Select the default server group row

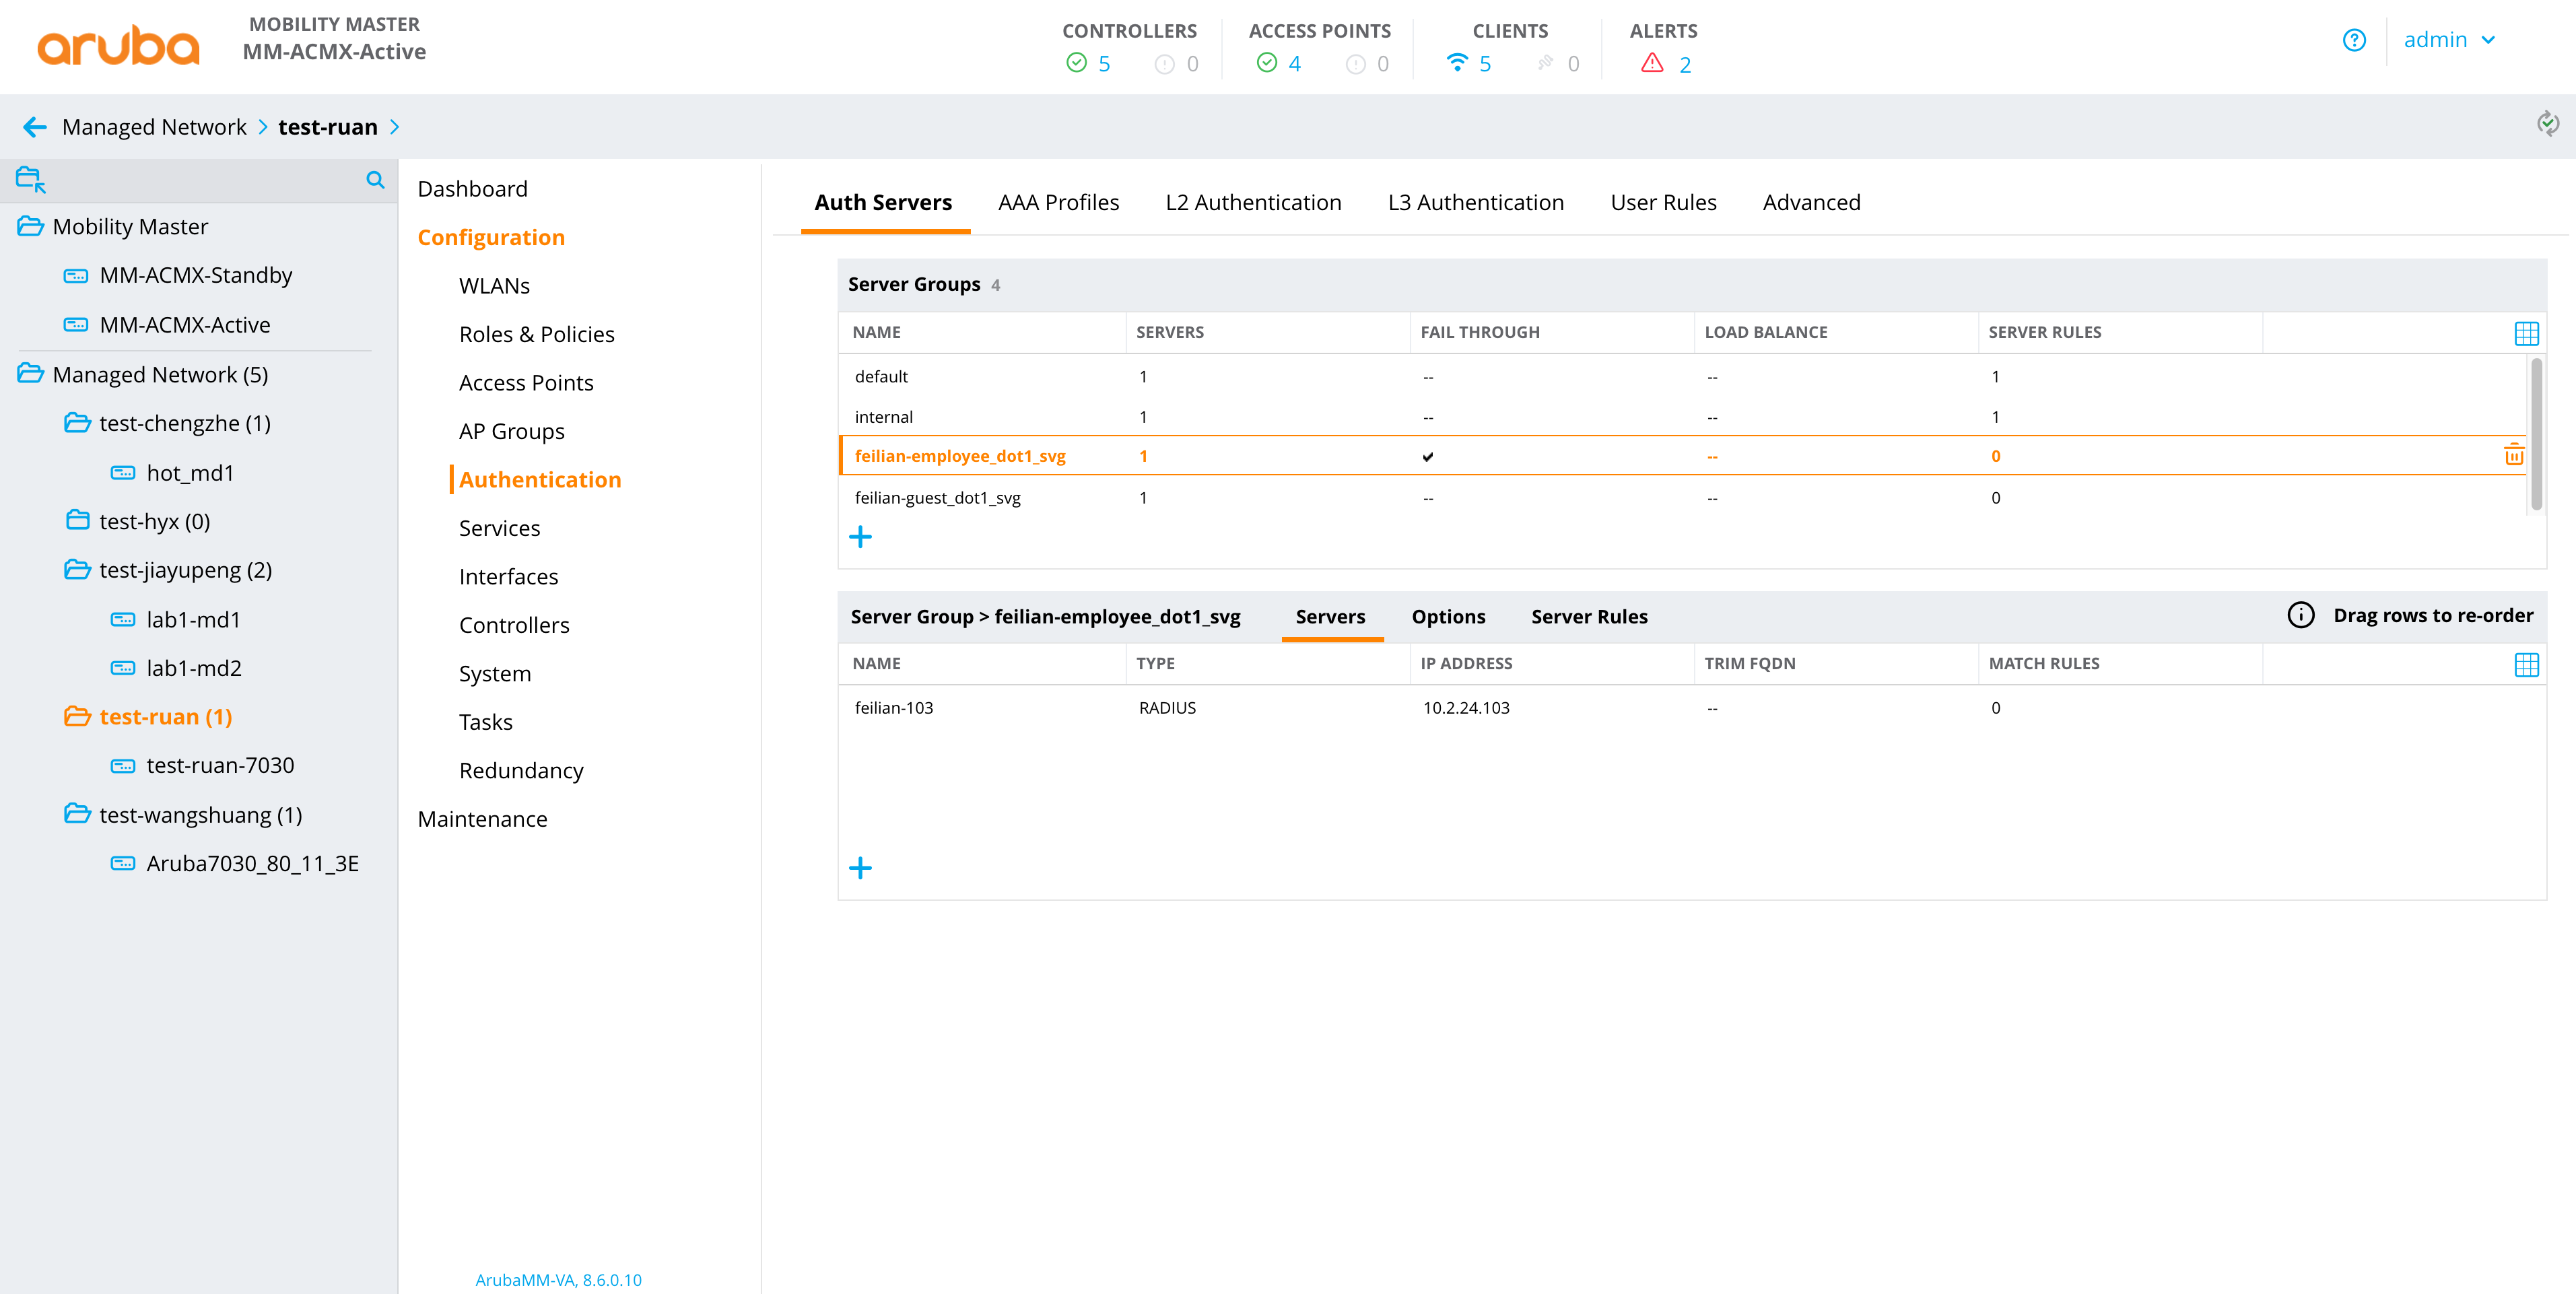click(x=1682, y=376)
